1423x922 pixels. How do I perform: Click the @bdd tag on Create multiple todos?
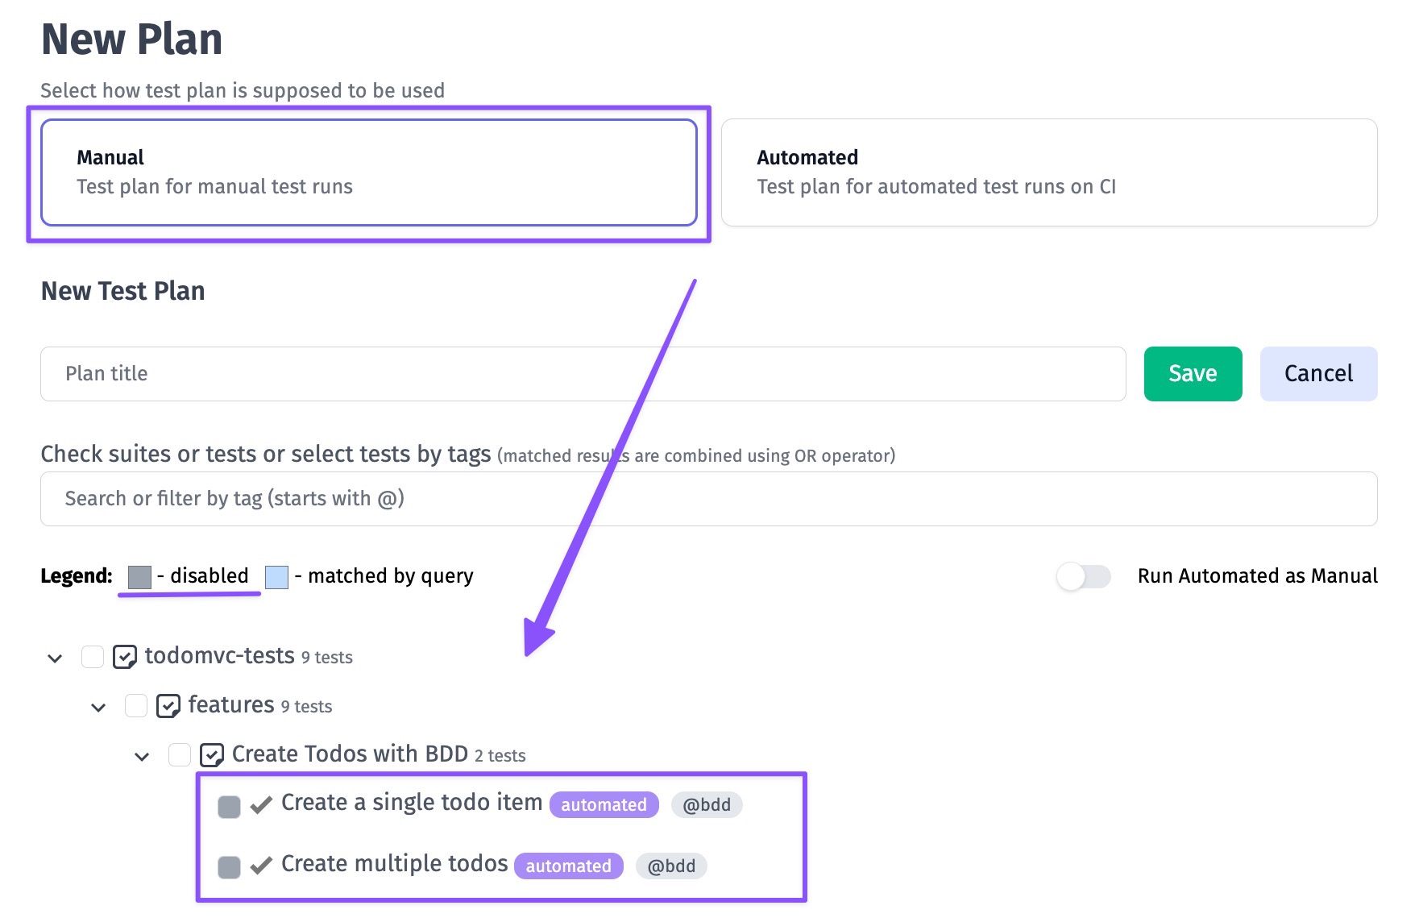(x=671, y=866)
